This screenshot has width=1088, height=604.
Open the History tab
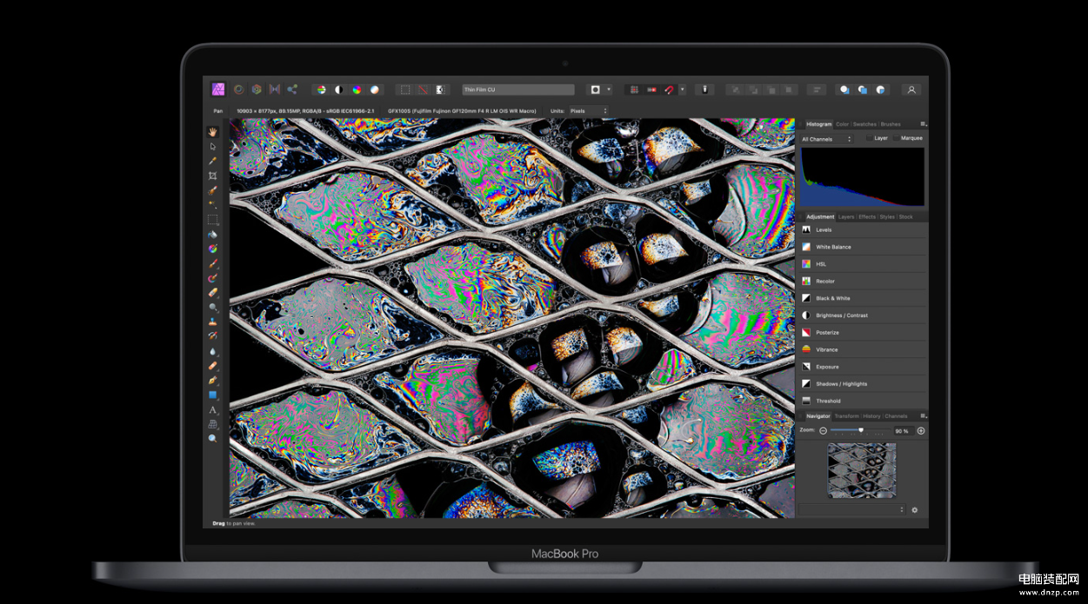(871, 416)
